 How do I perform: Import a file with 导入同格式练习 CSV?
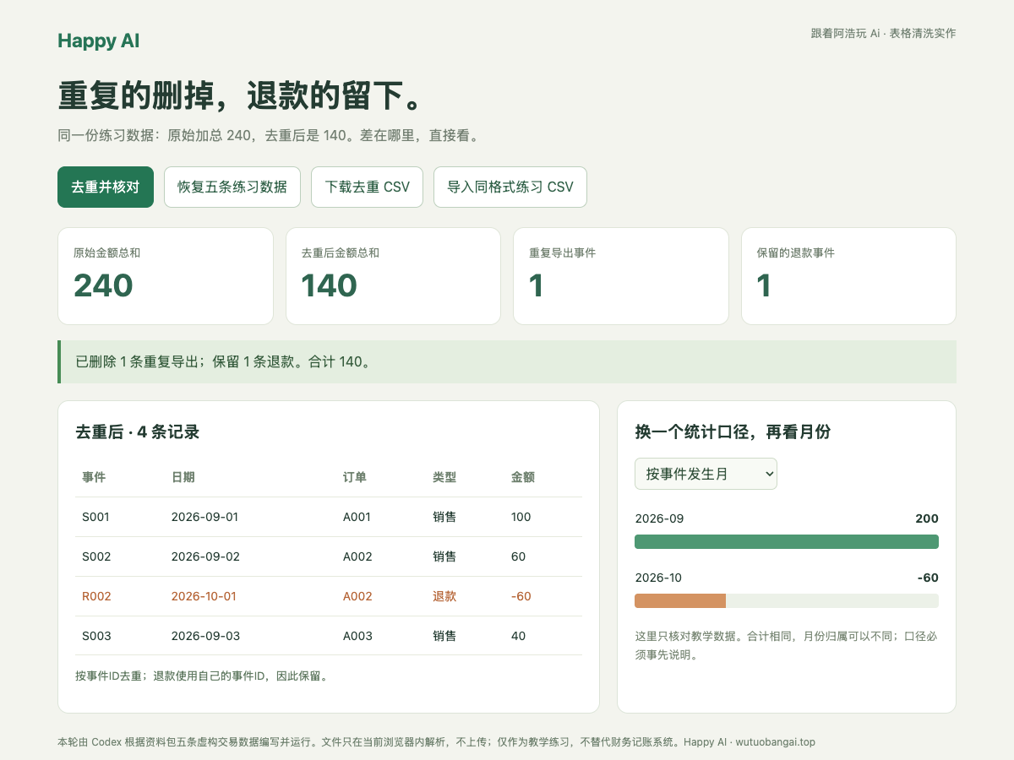(x=510, y=187)
